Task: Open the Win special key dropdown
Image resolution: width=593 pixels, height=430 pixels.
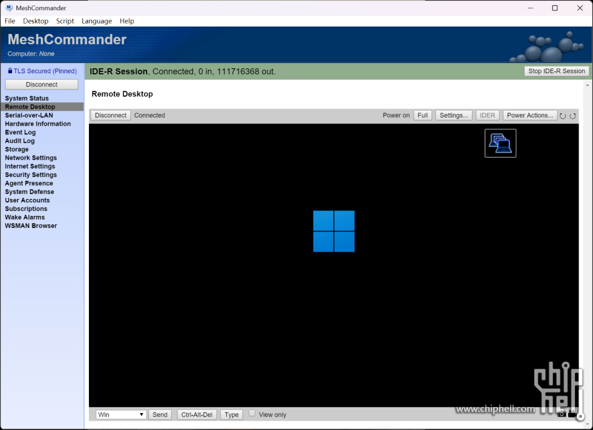Action: (x=121, y=414)
